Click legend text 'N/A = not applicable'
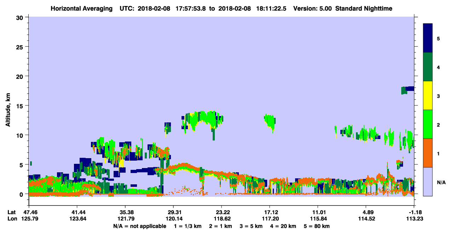 click(139, 226)
